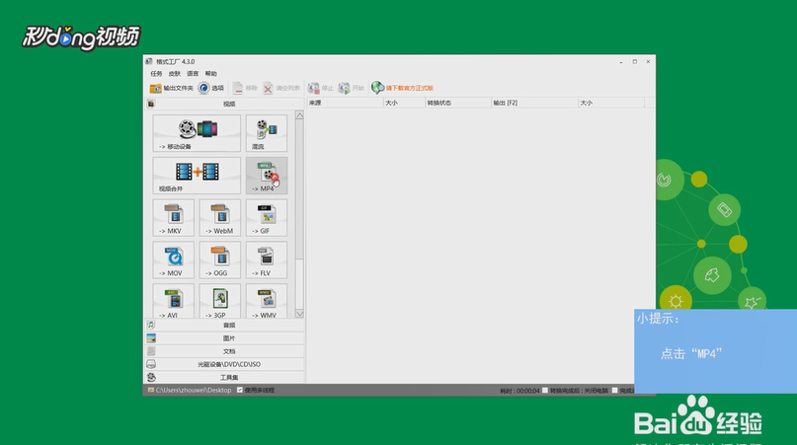Click the 耗时 : 00:00:04 elapsed time
The width and height of the screenshot is (797, 445).
(x=519, y=391)
